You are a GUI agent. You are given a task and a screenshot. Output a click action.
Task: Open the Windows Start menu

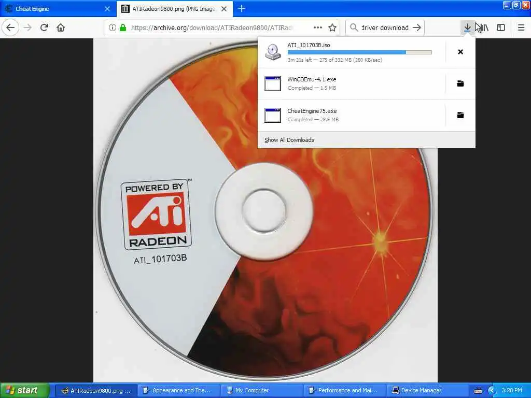point(24,391)
